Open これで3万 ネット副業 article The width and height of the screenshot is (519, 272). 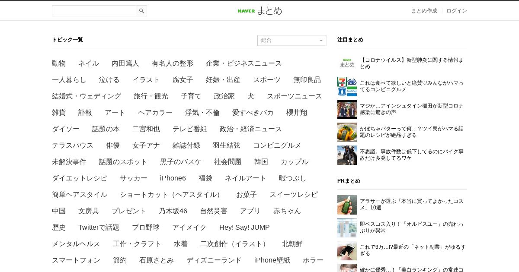413,250
